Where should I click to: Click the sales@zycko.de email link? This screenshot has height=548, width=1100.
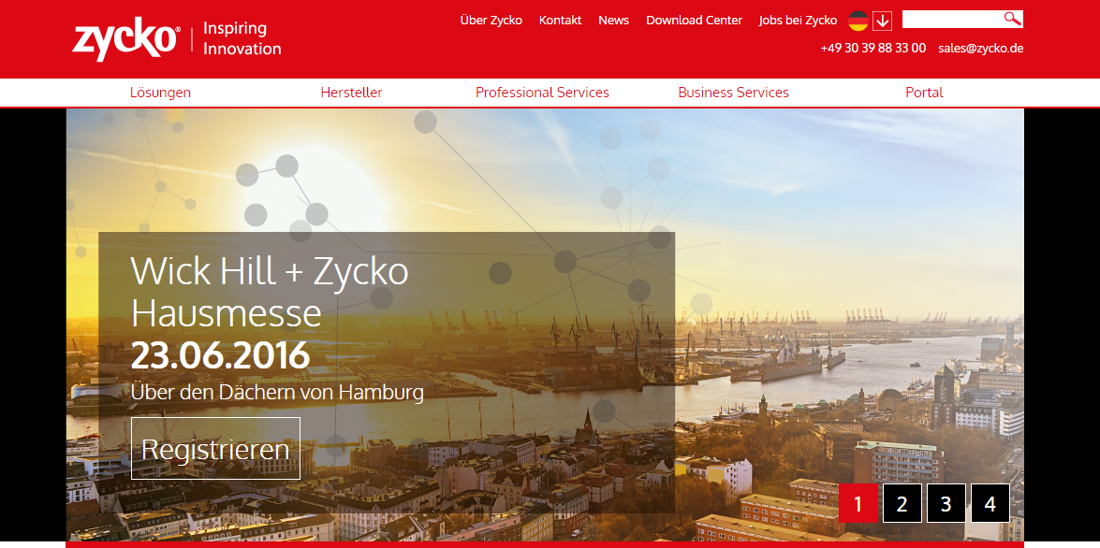pos(981,49)
